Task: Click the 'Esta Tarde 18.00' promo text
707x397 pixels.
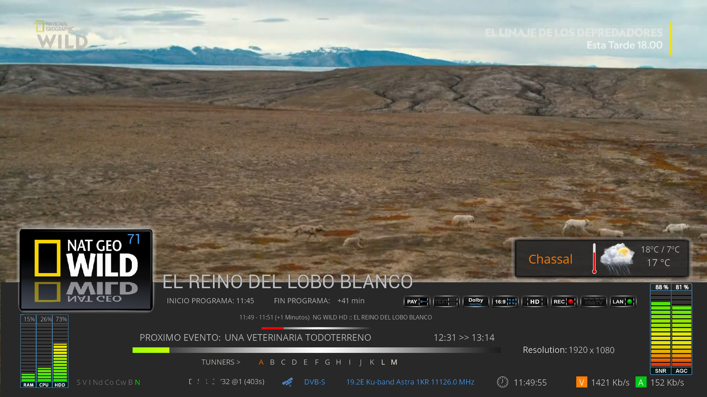Action: (x=625, y=45)
